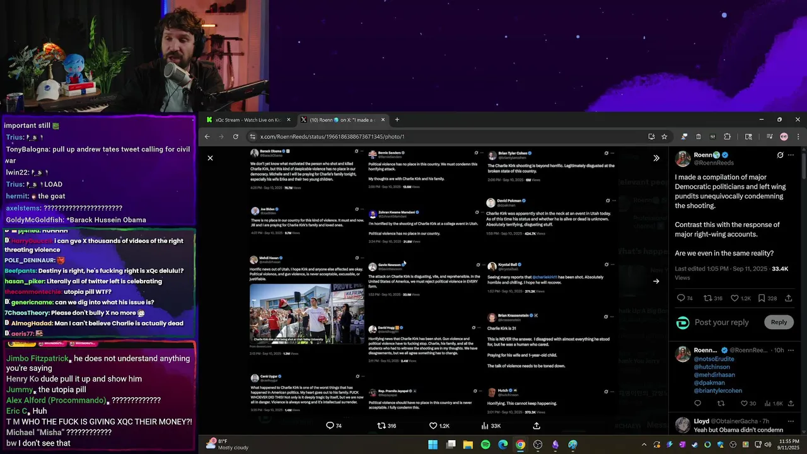Click the repost icon showing 316 in side panel
The image size is (807, 454).
707,298
